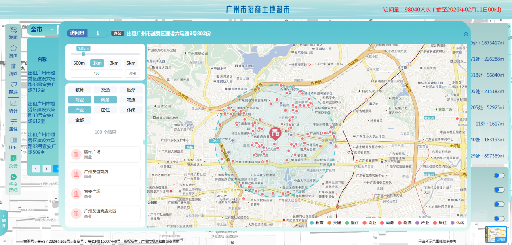Open the 全市 district dropdown
The image size is (512, 245).
click(x=42, y=29)
